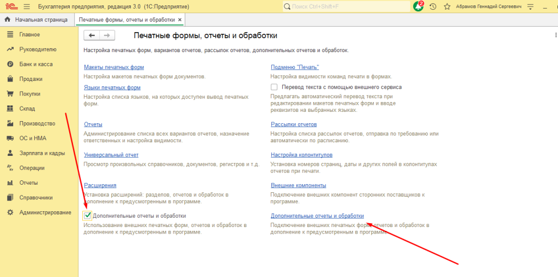Viewport: 558px width, 277px height.
Task: Click the back navigation arrow button
Action: (92, 35)
